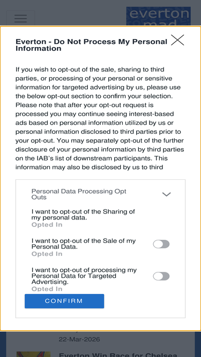
Task: Click the opt-out explanation paragraph text
Action: 100,118
